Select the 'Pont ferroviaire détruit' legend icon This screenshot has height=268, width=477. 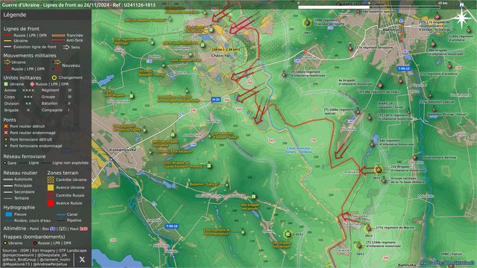coord(6,139)
